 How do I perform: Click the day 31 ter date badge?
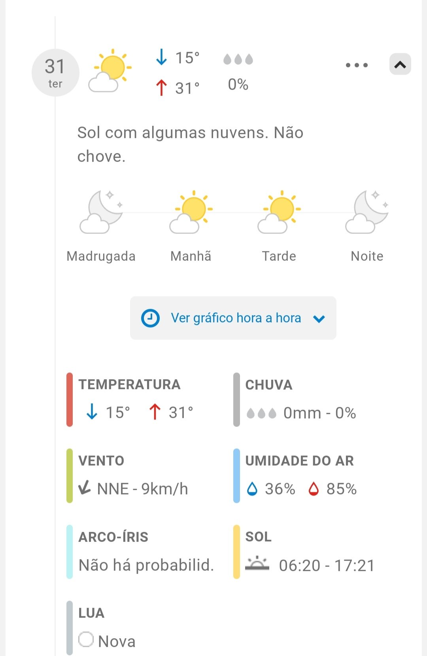pos(55,73)
